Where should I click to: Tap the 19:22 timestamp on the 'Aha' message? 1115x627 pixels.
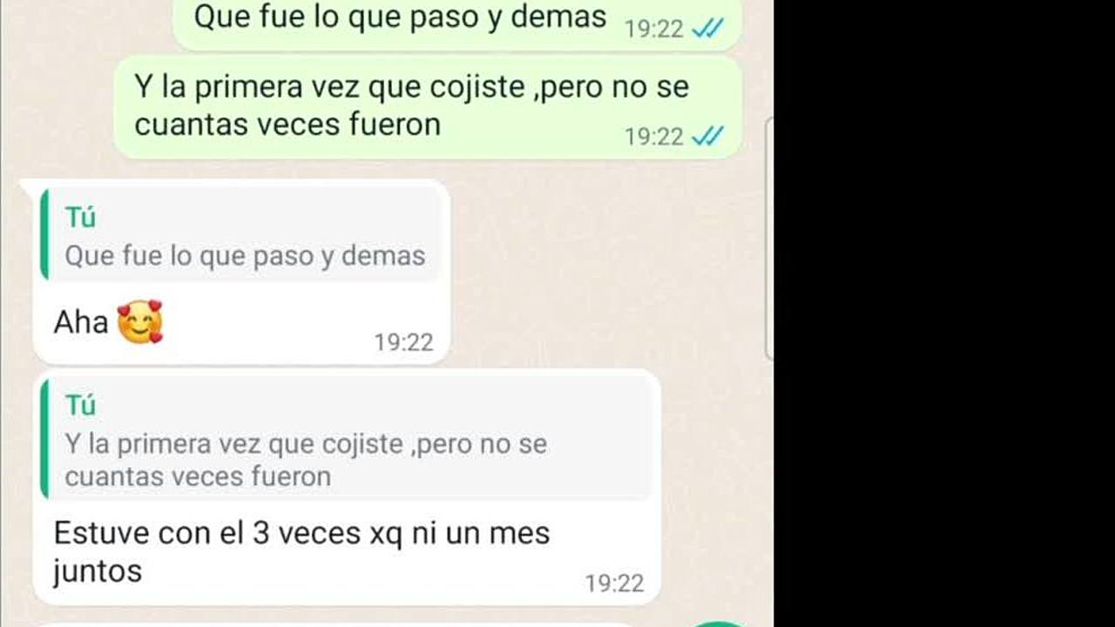403,342
